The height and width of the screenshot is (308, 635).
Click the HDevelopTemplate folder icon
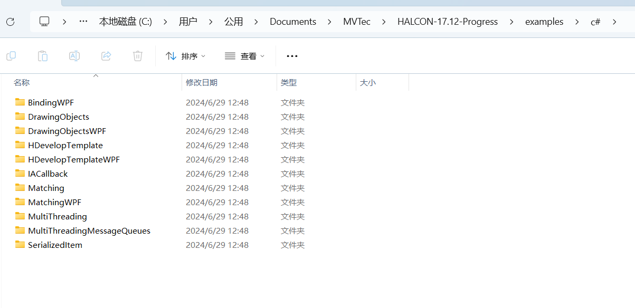click(20, 145)
